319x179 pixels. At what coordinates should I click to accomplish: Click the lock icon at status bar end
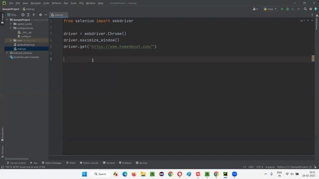315,167
